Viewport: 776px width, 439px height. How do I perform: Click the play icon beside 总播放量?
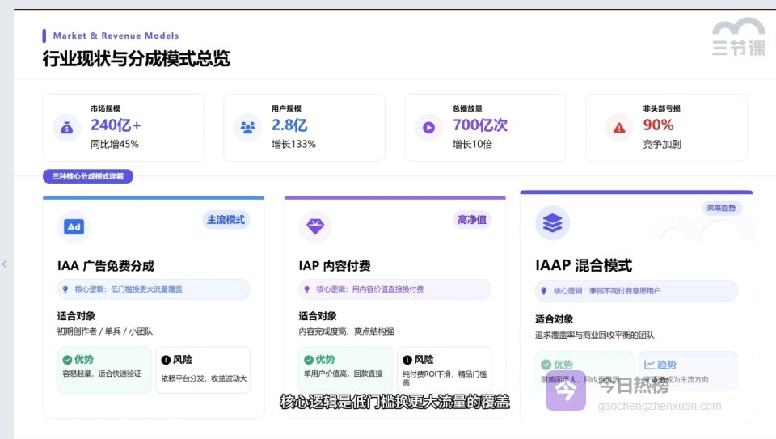pyautogui.click(x=428, y=128)
